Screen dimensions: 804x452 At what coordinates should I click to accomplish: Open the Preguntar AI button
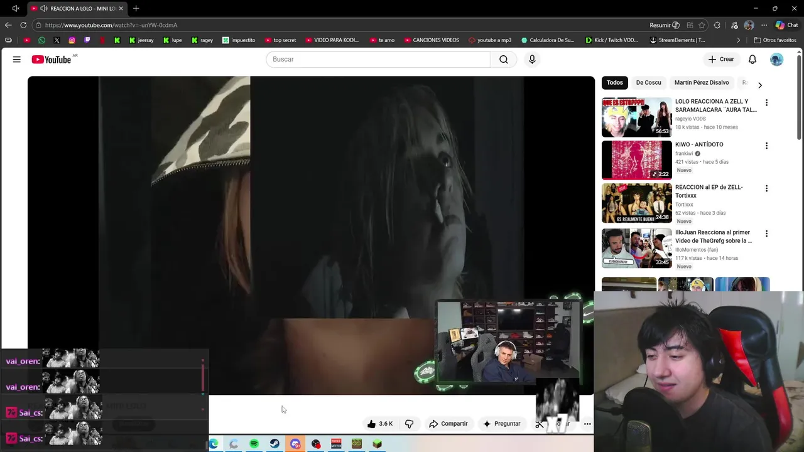click(501, 424)
